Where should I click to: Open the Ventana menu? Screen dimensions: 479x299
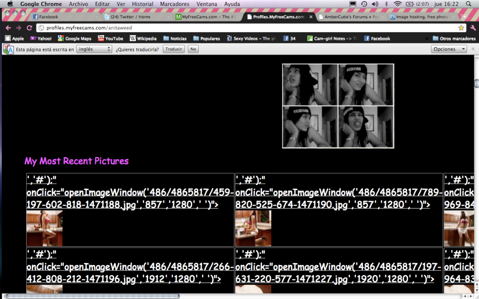(206, 4)
